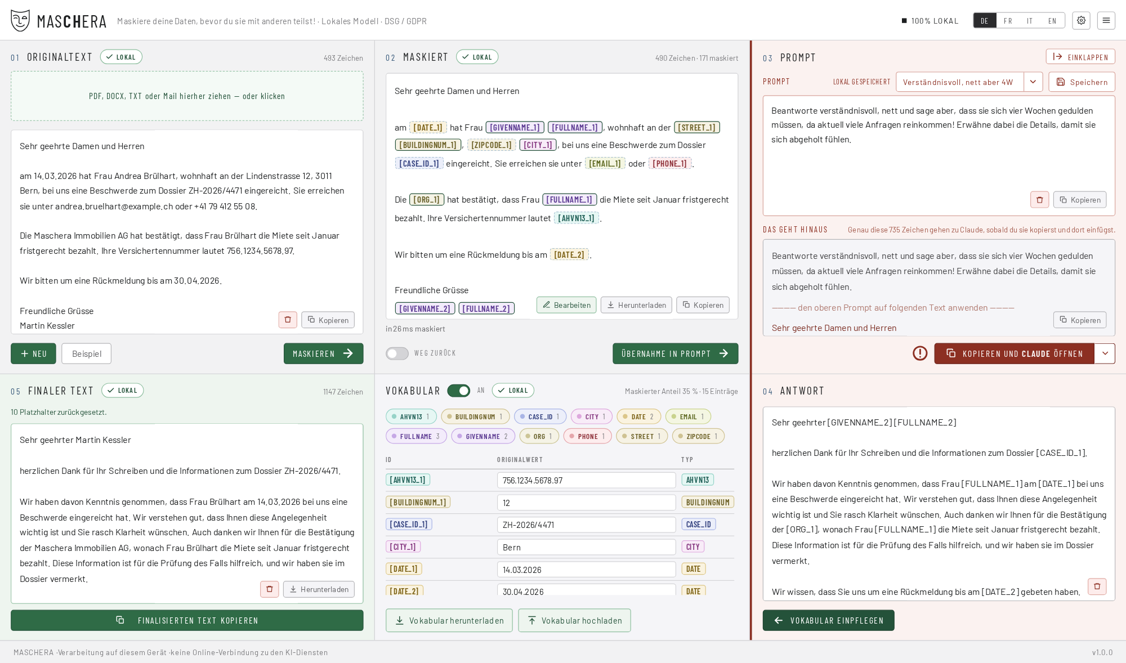Edit the original value field for CITY_1
This screenshot has width=1126, height=663.
[x=586, y=547]
